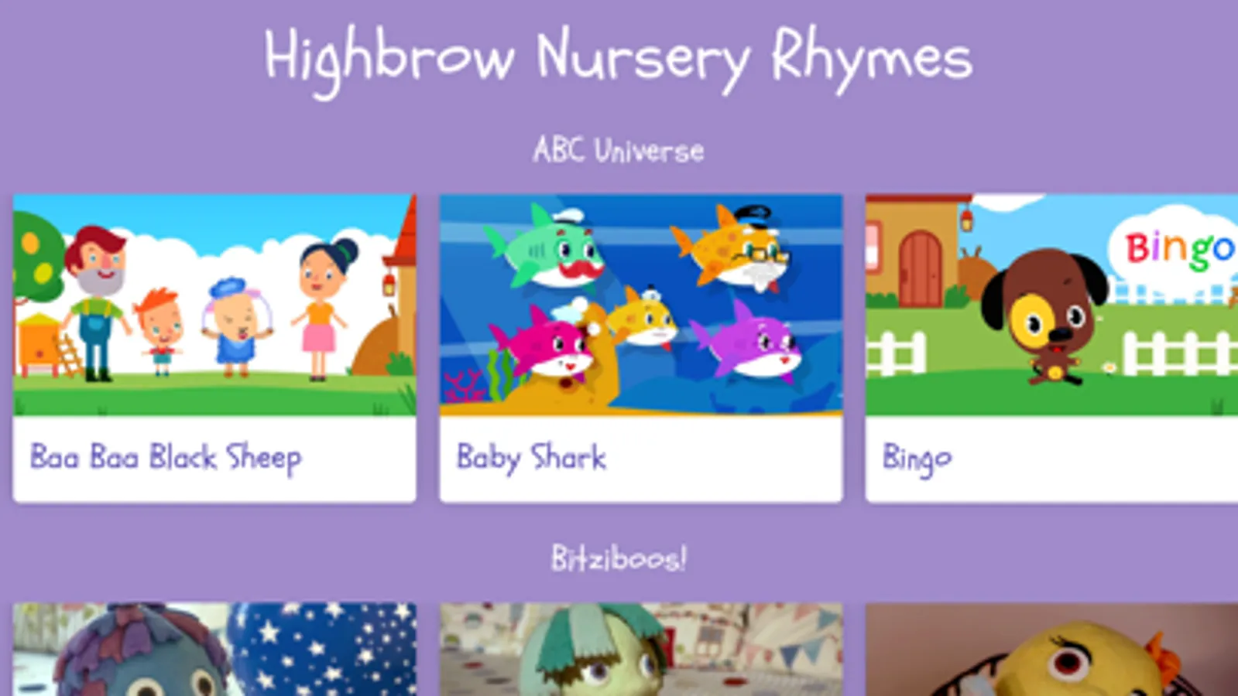Click the Baa Baa Black Sheep title

[x=166, y=458]
